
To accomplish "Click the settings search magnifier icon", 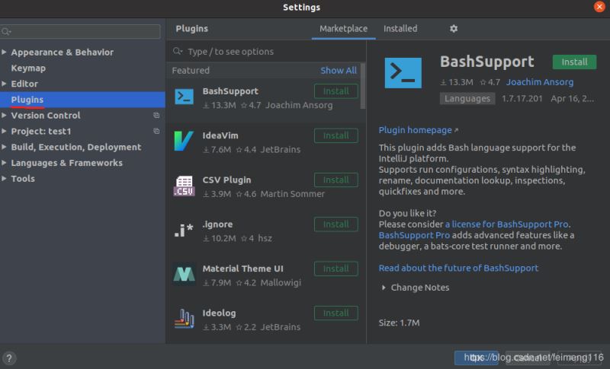I will pyautogui.click(x=6, y=31).
